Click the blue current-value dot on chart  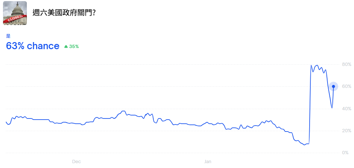[333, 86]
